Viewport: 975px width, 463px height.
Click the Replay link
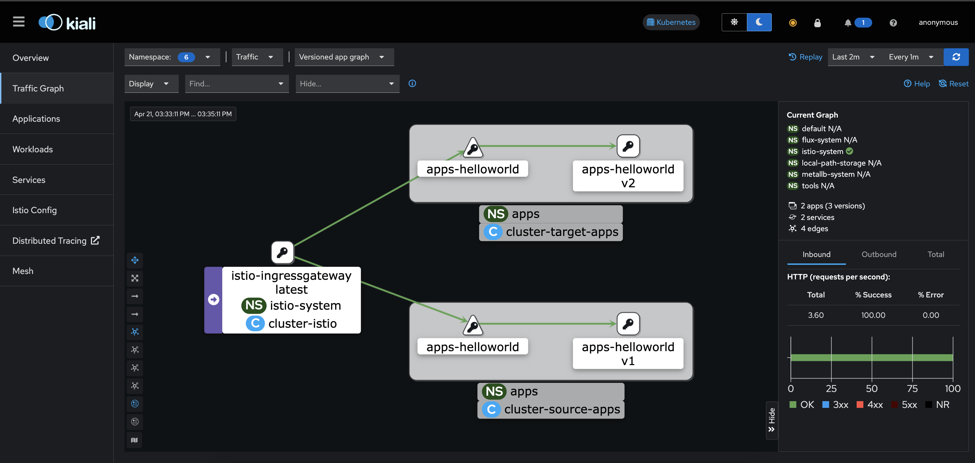[x=805, y=57]
